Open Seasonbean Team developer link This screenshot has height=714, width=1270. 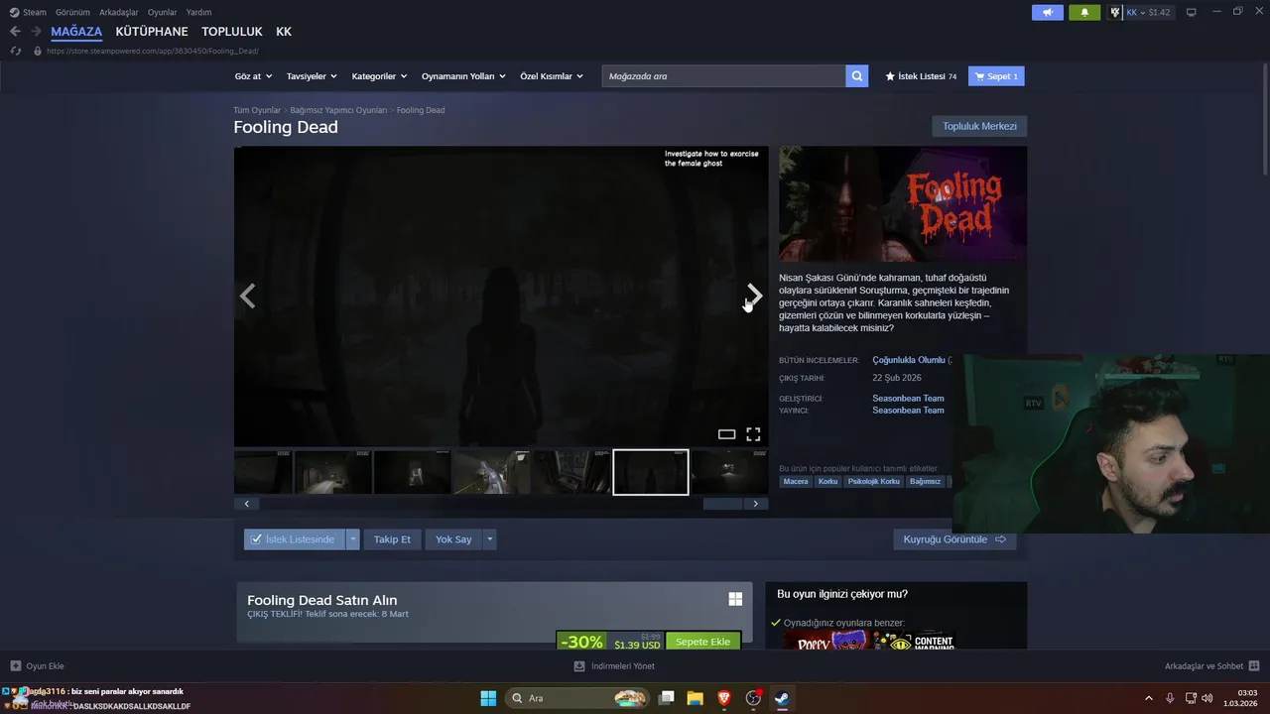(908, 399)
